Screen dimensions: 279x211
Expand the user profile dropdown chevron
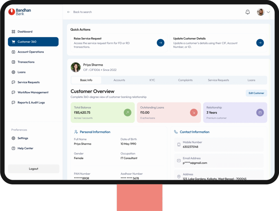(268, 12)
